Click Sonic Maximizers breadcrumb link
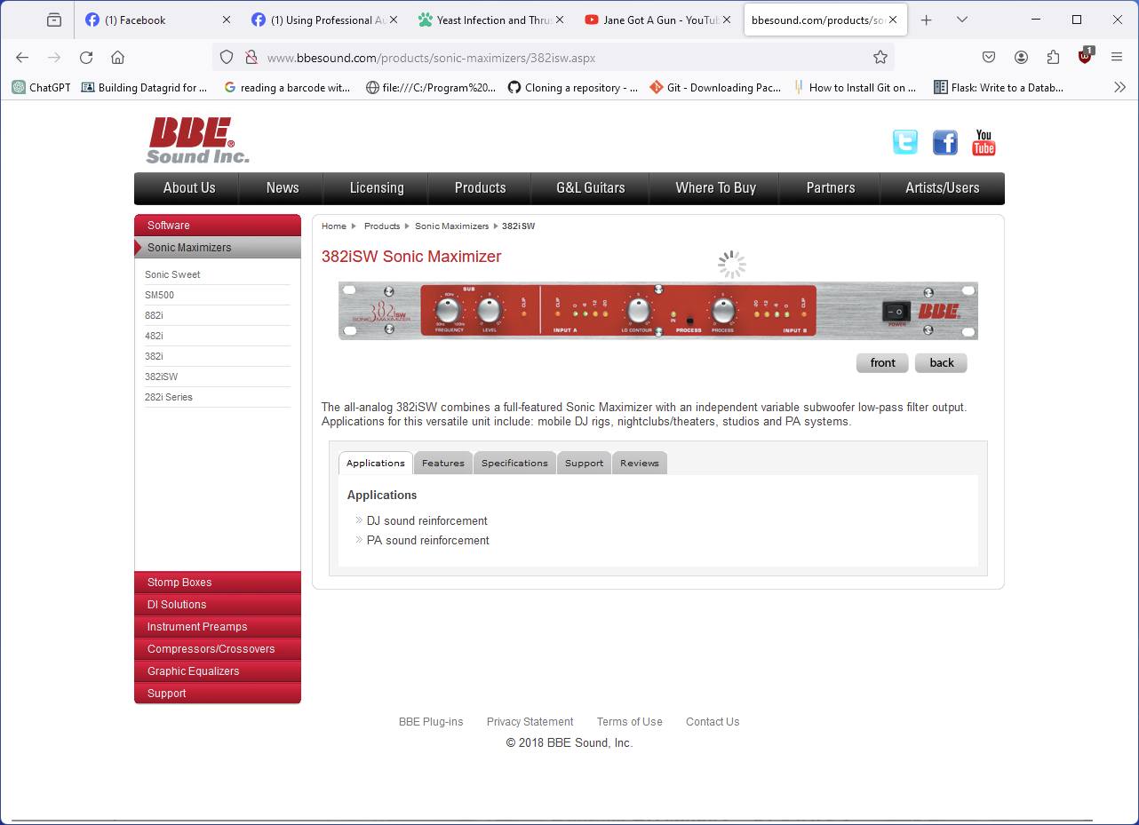This screenshot has height=825, width=1139. pyautogui.click(x=451, y=226)
